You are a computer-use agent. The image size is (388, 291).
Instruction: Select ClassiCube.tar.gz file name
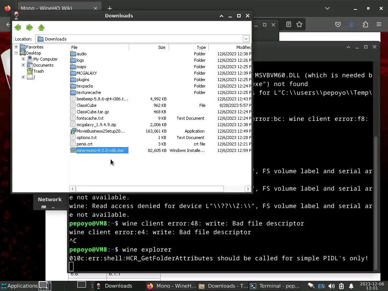click(93, 112)
